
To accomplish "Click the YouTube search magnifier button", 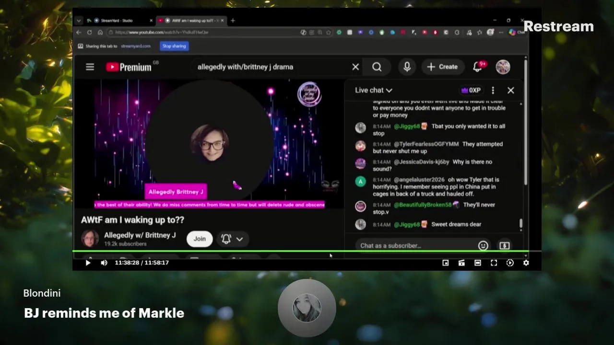I will pos(377,67).
